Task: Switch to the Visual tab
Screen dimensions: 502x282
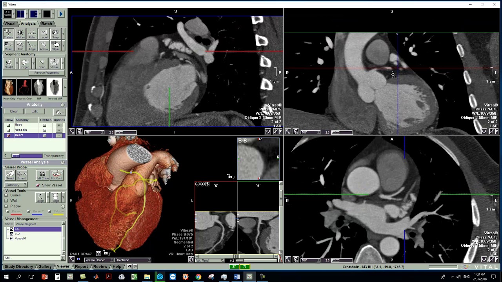Action: (10, 23)
